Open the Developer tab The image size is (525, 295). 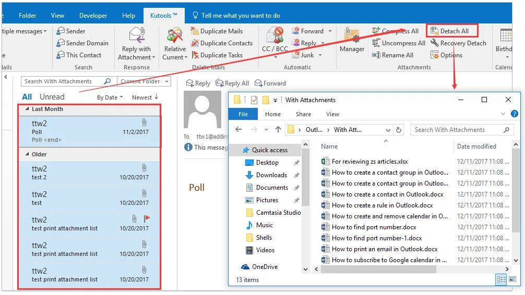(x=93, y=16)
